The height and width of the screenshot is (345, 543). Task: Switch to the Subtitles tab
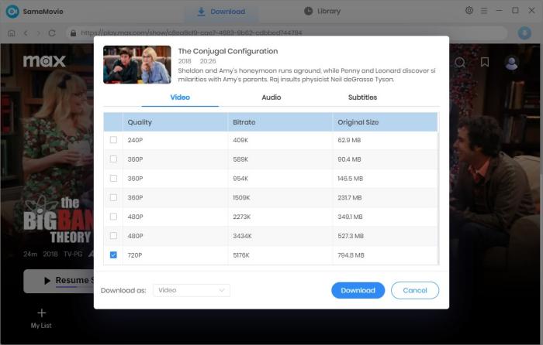(362, 97)
